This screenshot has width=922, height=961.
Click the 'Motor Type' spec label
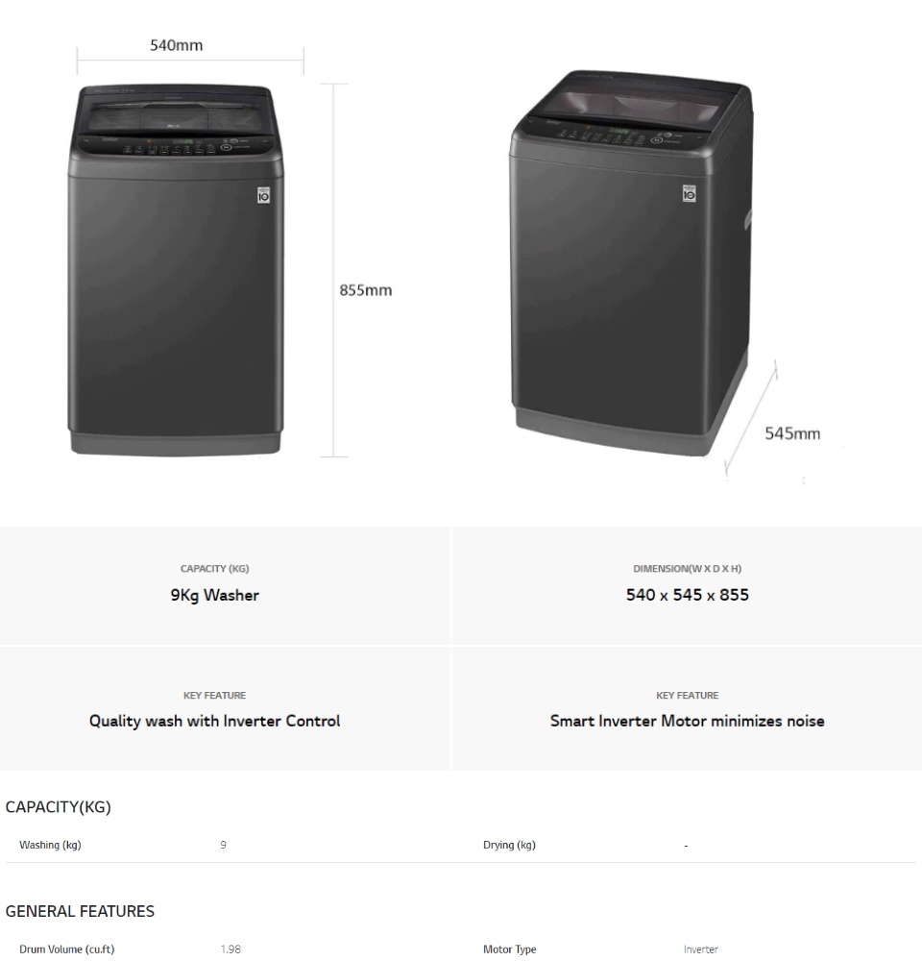click(x=509, y=949)
